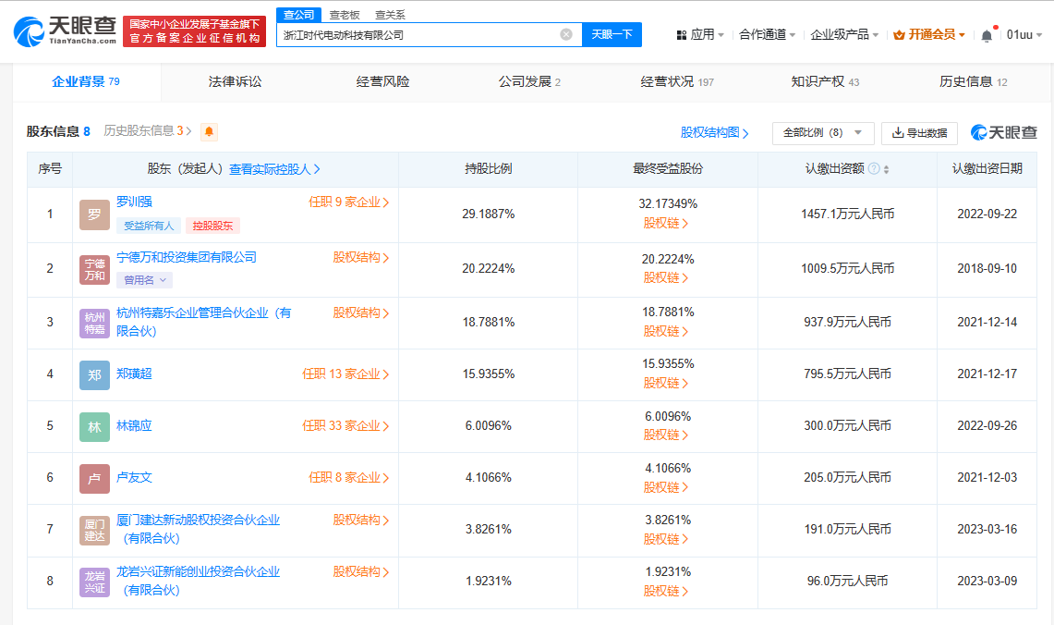Click 导出数据 export button

[x=919, y=133]
